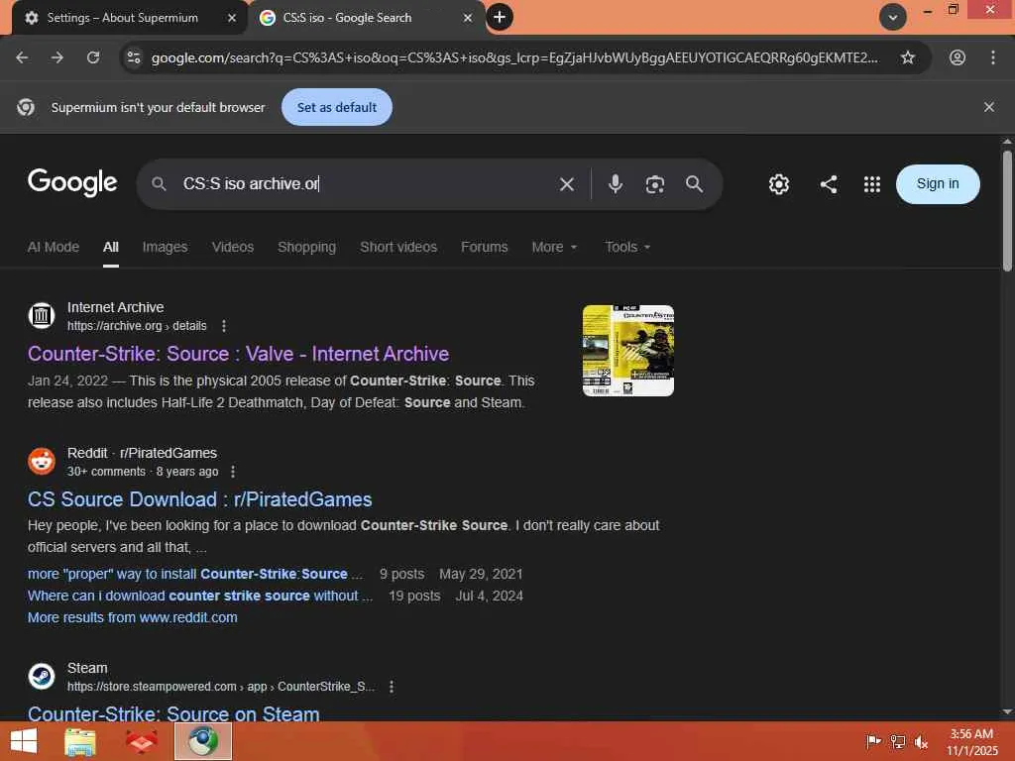Open options menu for Reddit result
The height and width of the screenshot is (761, 1015).
(x=233, y=472)
